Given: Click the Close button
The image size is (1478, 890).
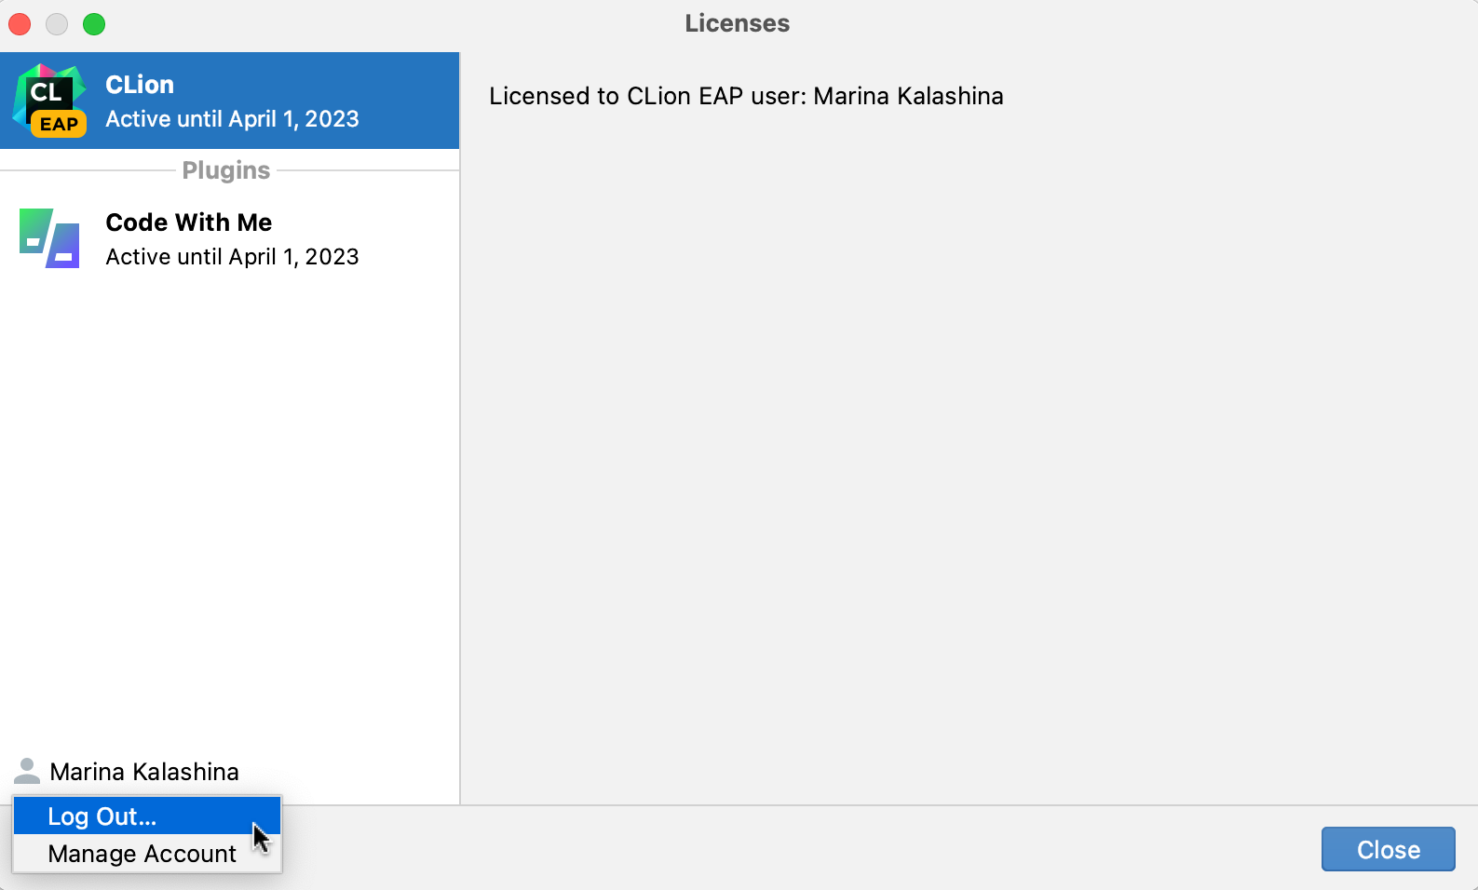Looking at the screenshot, I should [x=1387, y=849].
